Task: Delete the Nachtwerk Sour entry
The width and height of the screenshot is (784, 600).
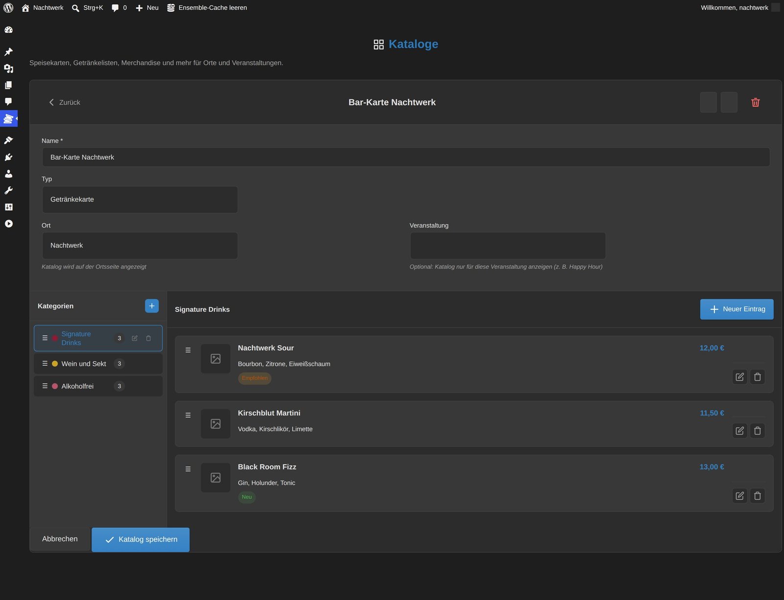Action: pyautogui.click(x=758, y=377)
